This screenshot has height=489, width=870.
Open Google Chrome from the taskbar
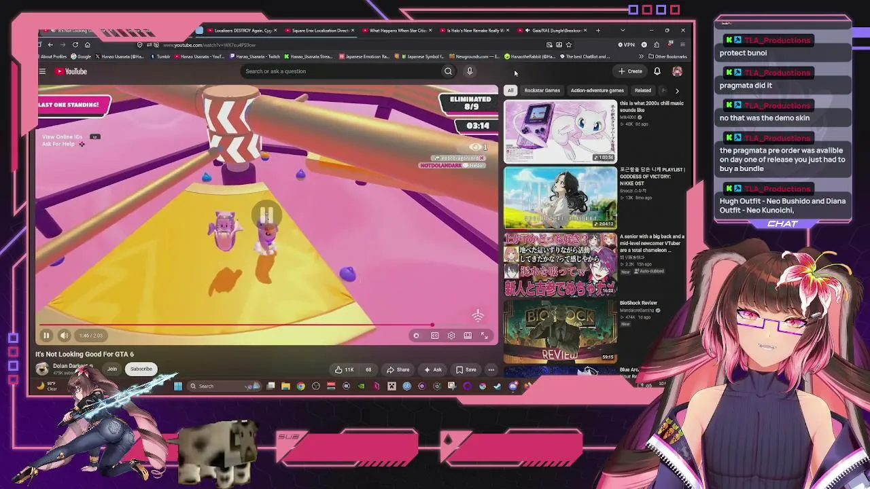[300, 386]
